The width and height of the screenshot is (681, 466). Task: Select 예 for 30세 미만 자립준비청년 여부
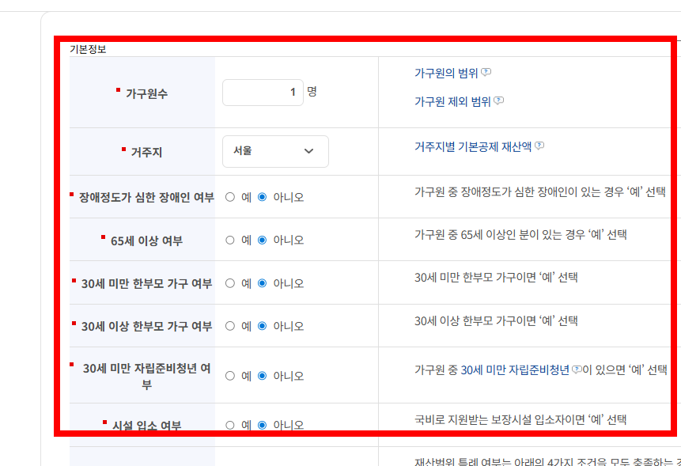point(230,376)
